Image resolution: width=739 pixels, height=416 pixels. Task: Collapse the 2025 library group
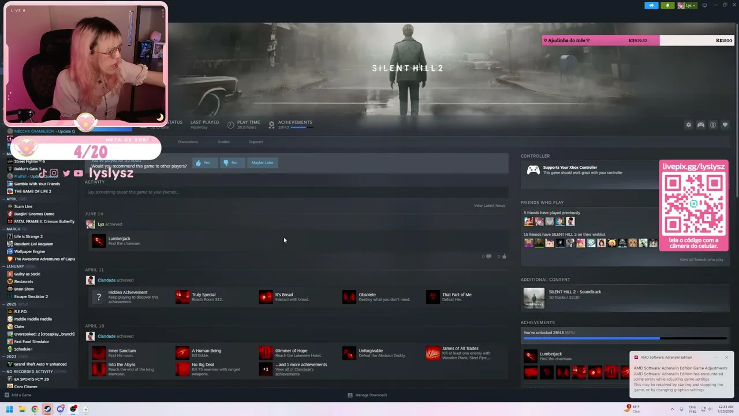pyautogui.click(x=5, y=304)
